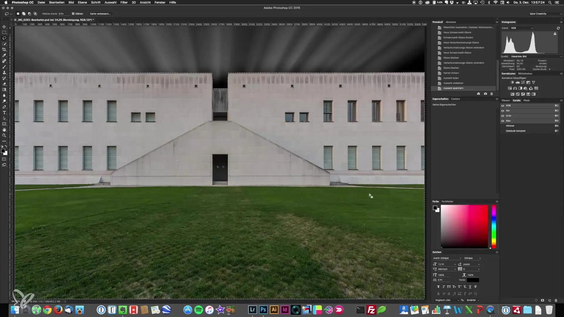Open the Quelle Gesamtes Bild dropdown
564x317 pixels.
(x=536, y=56)
